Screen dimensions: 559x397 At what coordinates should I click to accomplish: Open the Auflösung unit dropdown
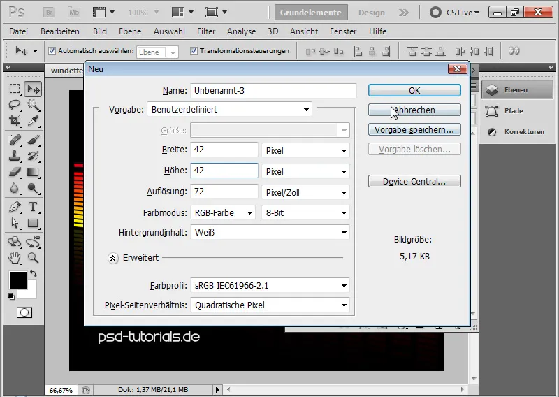point(305,193)
